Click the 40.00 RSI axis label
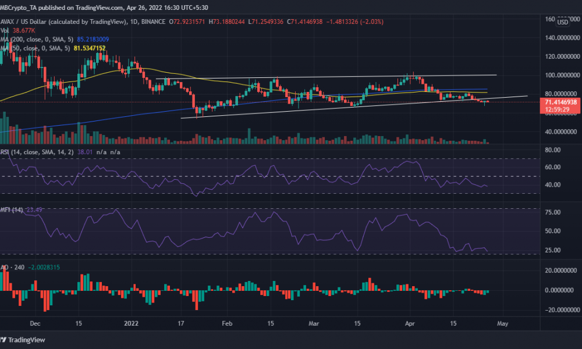 point(553,185)
